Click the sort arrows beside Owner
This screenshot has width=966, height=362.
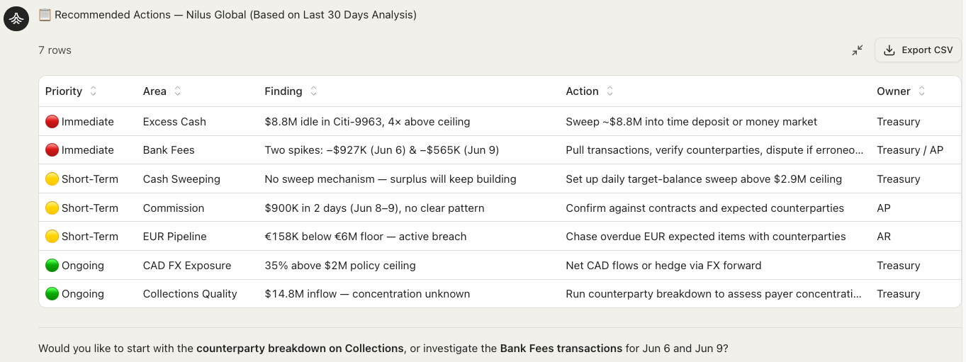coord(921,91)
